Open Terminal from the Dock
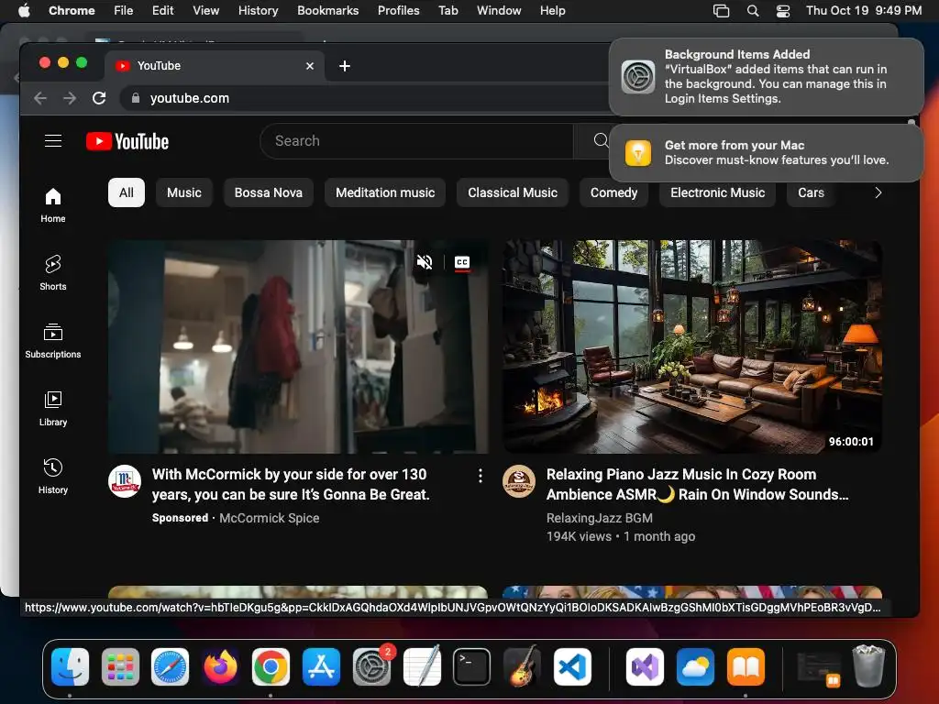939x704 pixels. click(x=472, y=666)
